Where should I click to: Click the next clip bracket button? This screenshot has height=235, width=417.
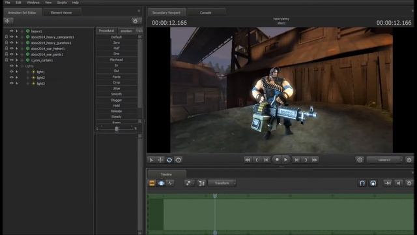coord(306,160)
